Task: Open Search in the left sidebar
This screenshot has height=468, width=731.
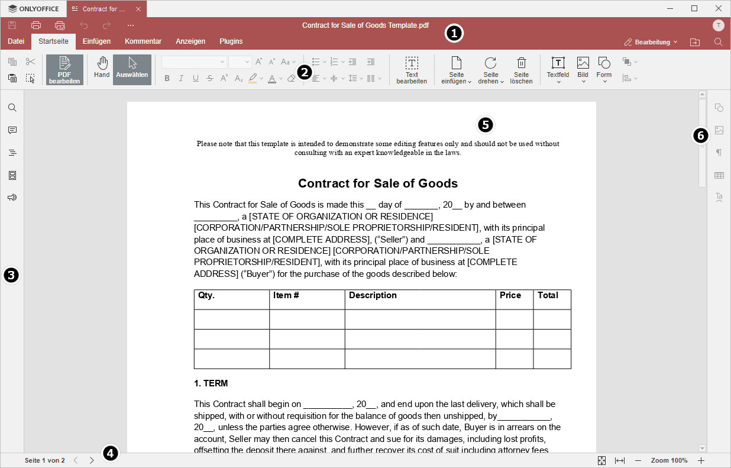Action: coord(12,108)
